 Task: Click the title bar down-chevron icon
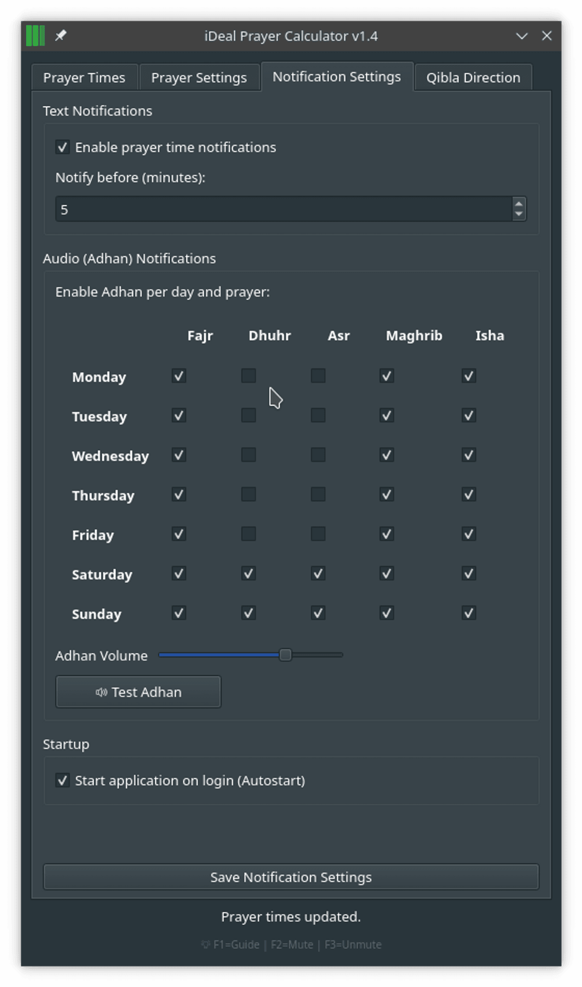(x=521, y=36)
